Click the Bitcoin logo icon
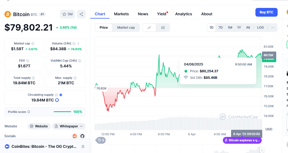This screenshot has width=288, height=153. [x=8, y=14]
